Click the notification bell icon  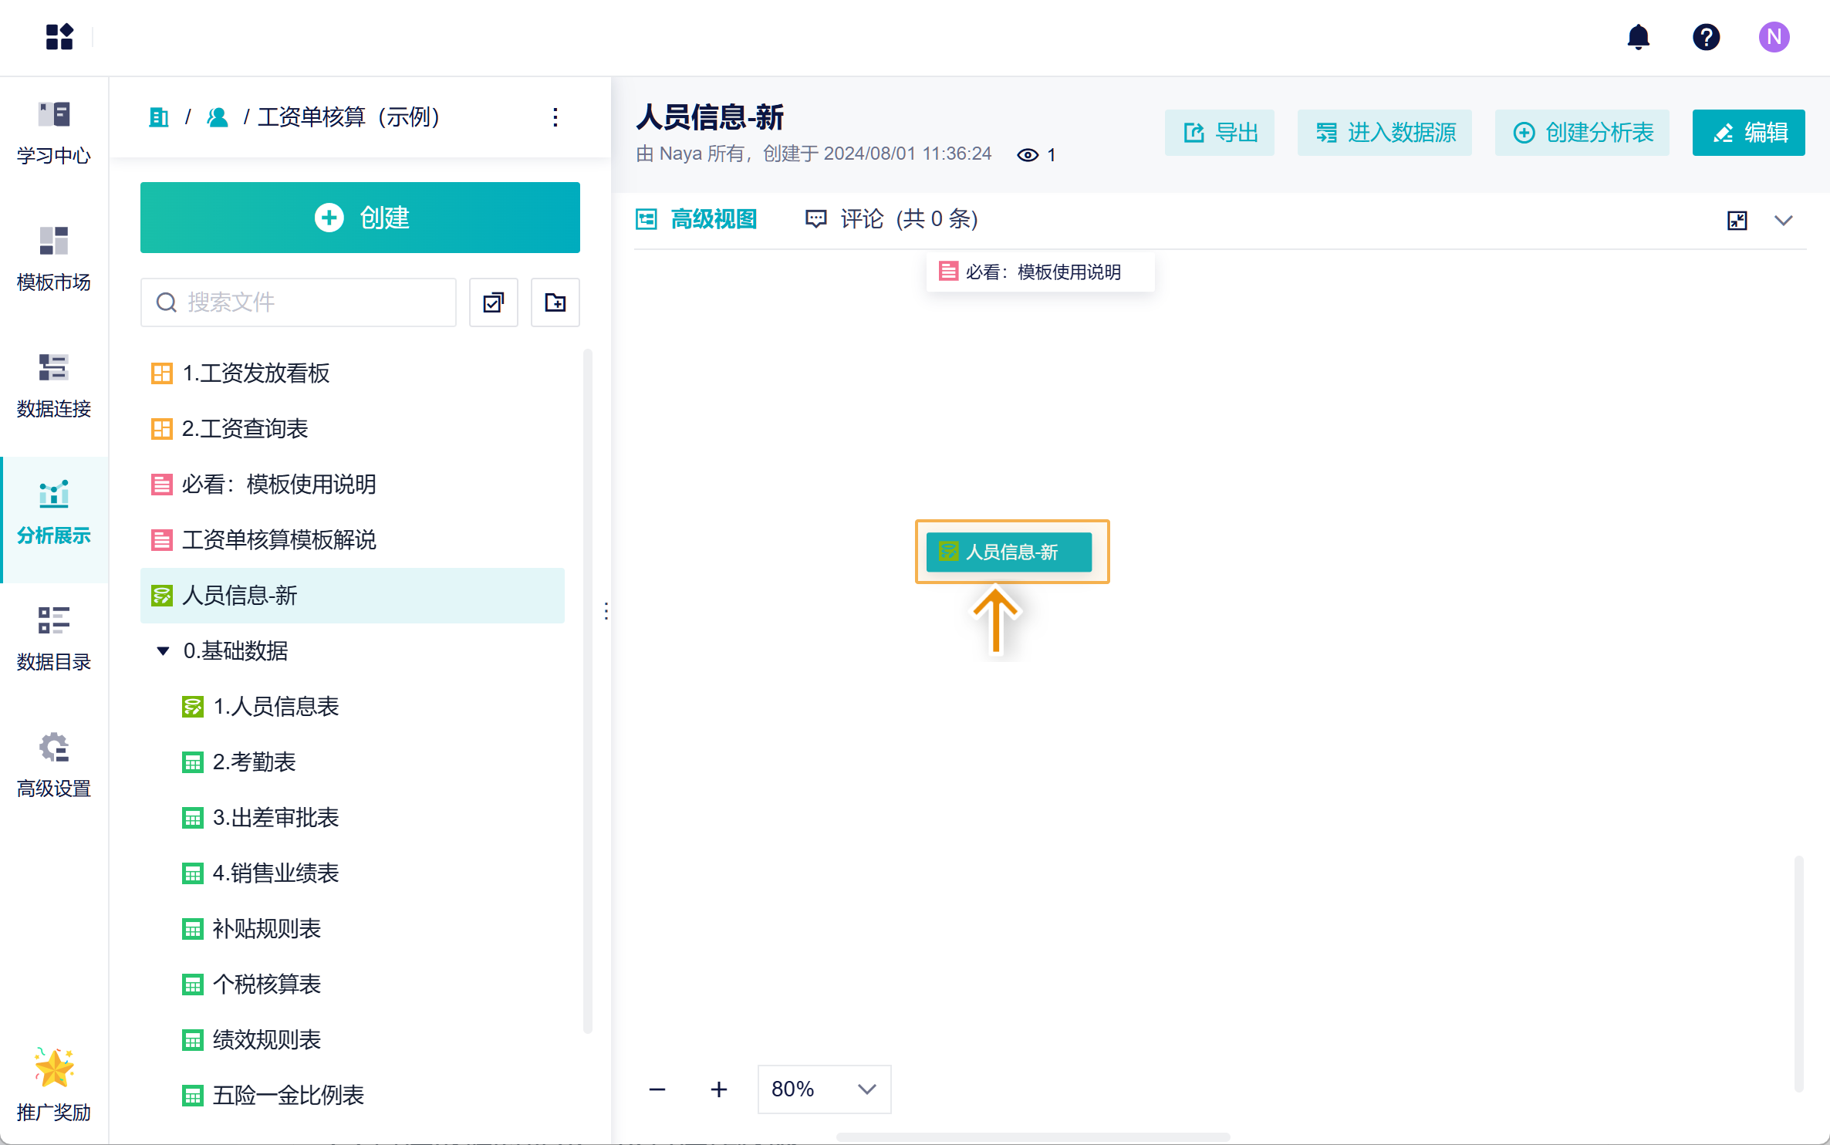1638,37
